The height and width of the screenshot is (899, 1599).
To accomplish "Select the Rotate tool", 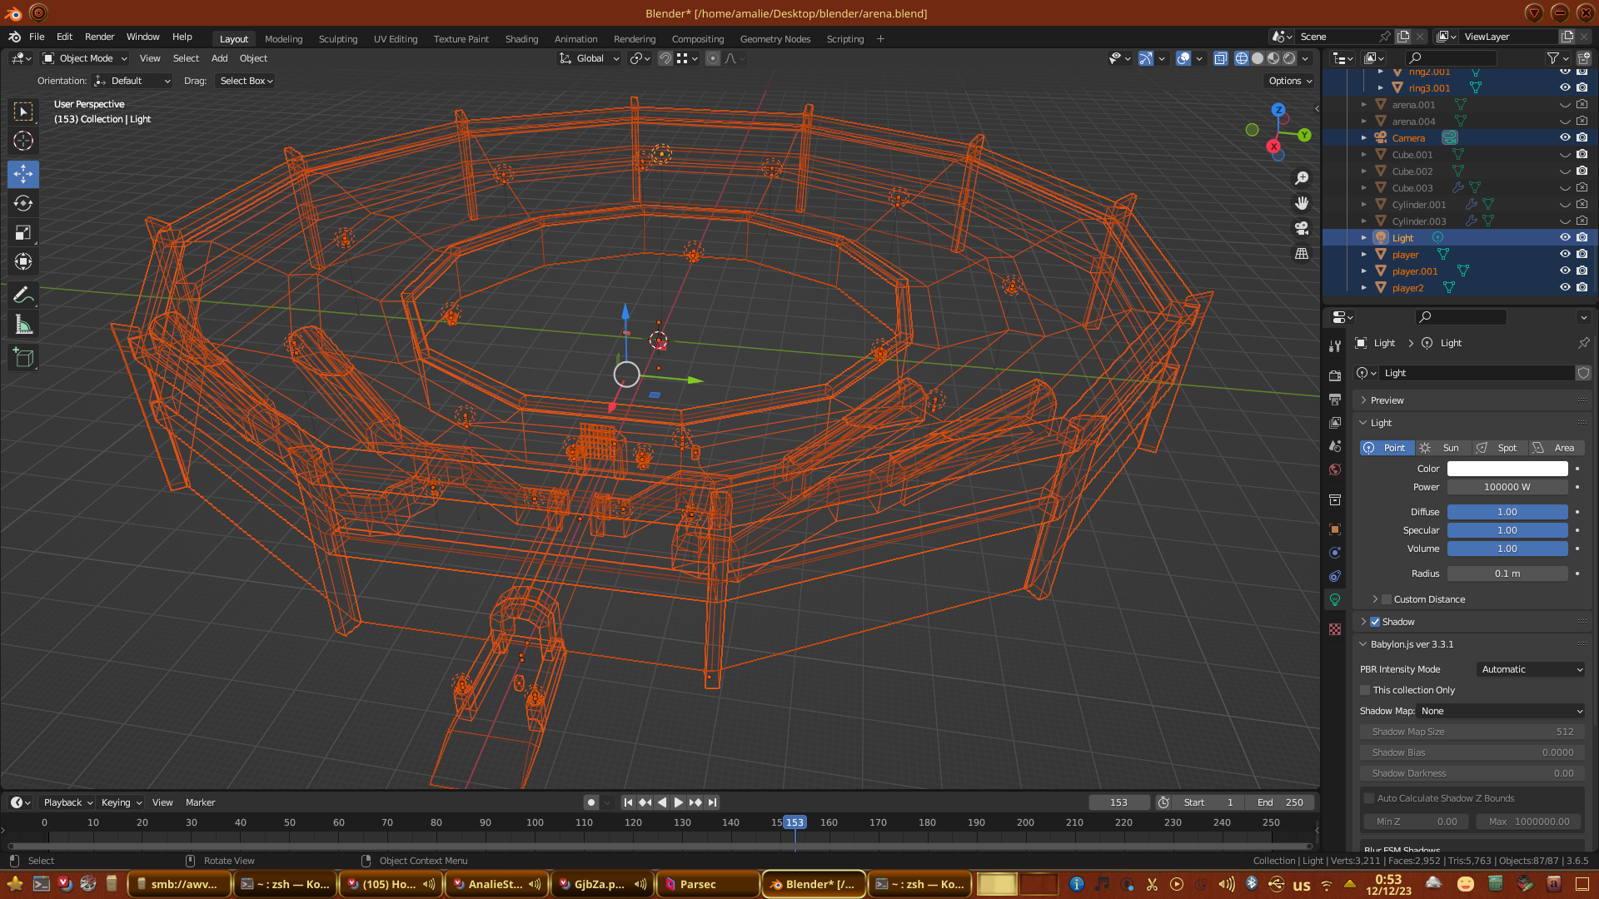I will click(23, 203).
